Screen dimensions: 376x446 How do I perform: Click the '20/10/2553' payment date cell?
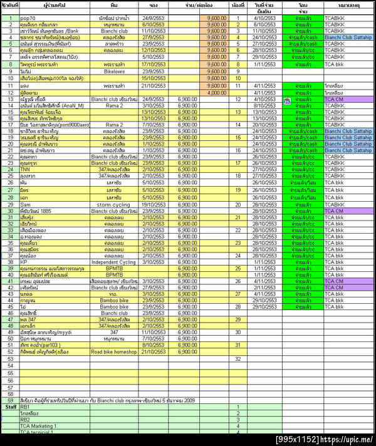(x=264, y=125)
